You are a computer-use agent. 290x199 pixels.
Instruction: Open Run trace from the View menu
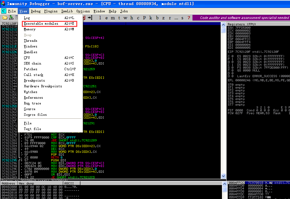click(x=50, y=103)
